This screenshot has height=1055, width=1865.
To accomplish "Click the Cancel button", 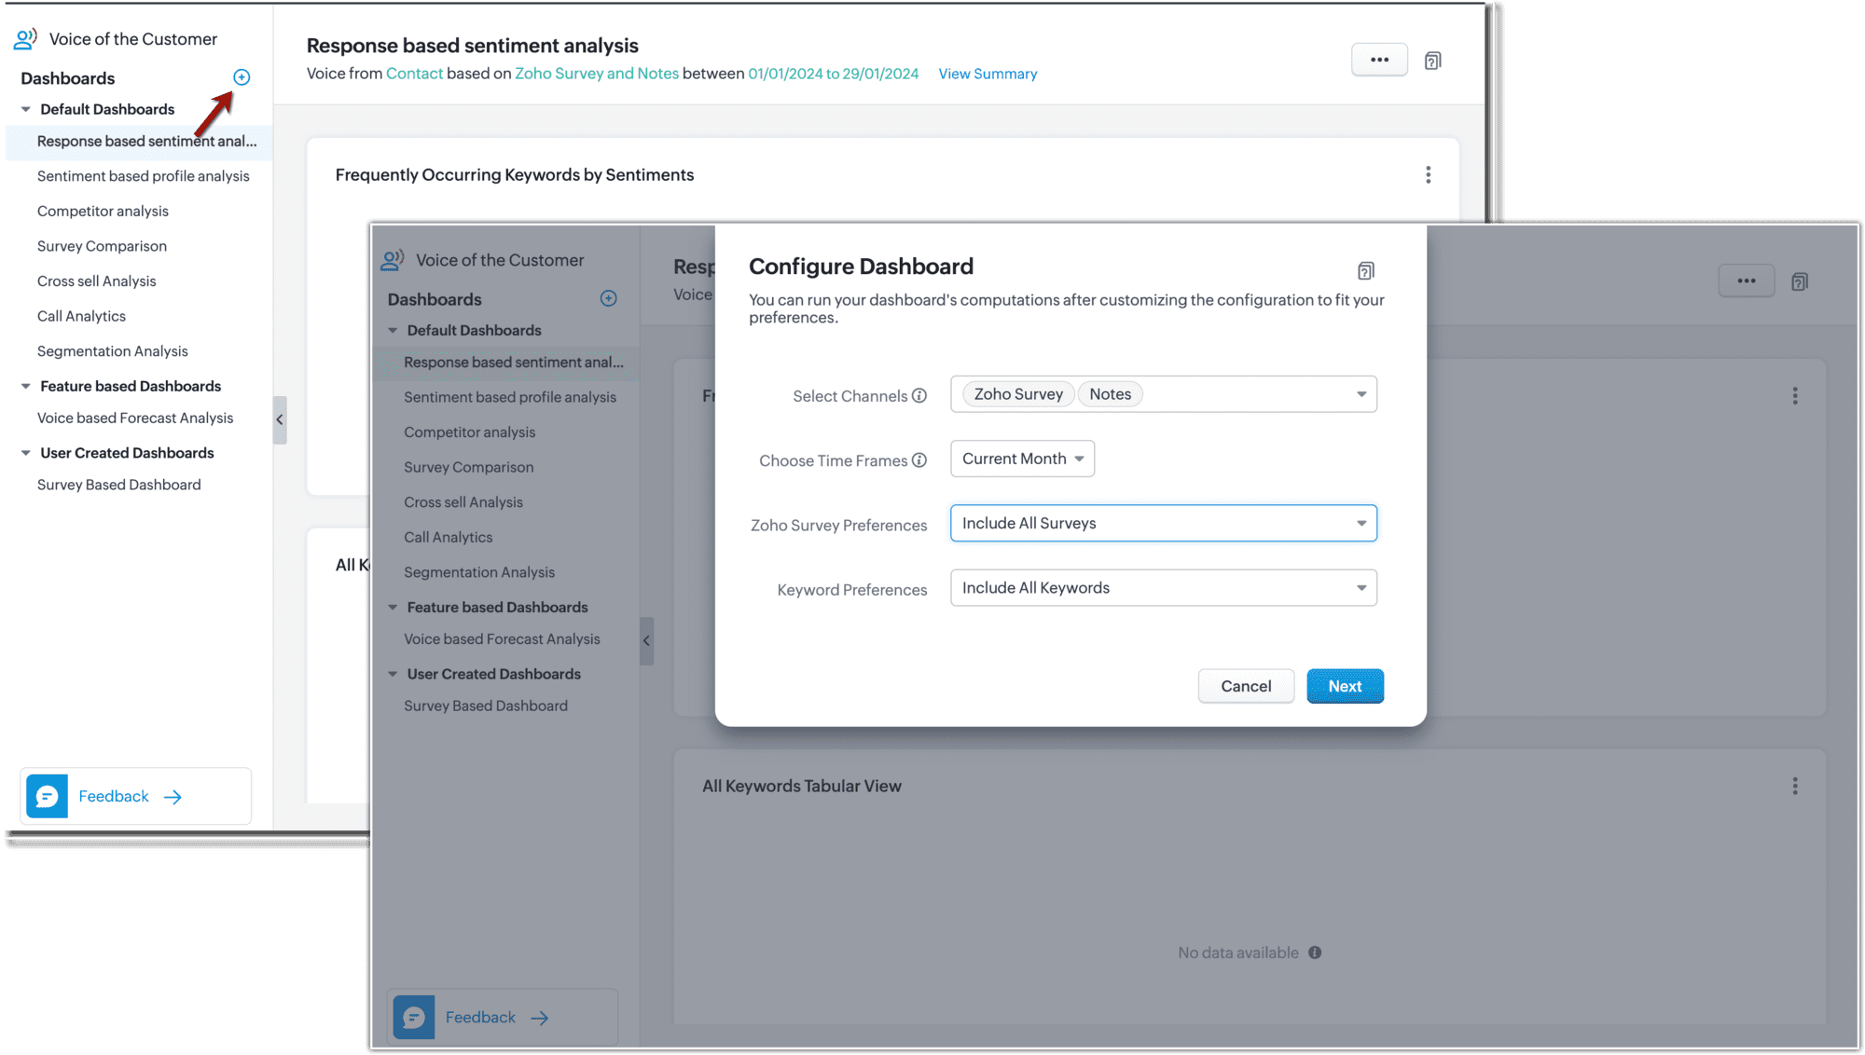I will (1246, 686).
